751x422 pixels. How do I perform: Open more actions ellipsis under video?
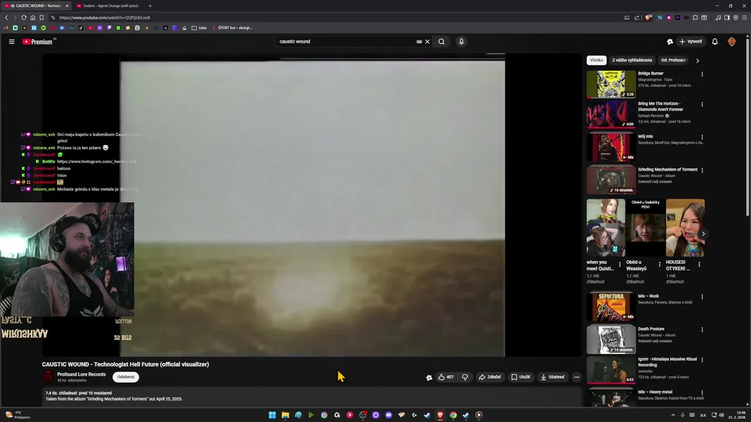click(577, 377)
